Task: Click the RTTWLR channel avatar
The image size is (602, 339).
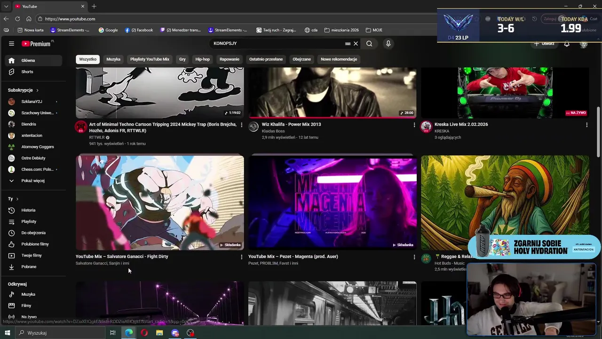Action: [x=81, y=127]
